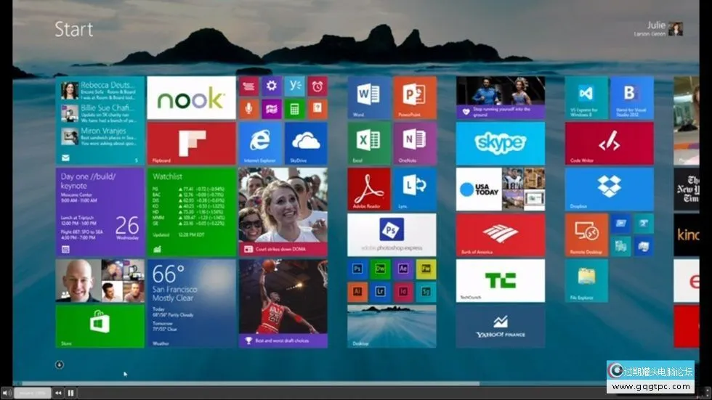Open the Skype tile
The width and height of the screenshot is (712, 400).
pos(500,143)
